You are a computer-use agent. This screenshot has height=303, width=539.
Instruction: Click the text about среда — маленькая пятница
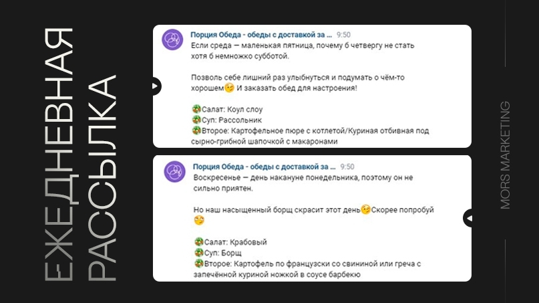click(303, 51)
